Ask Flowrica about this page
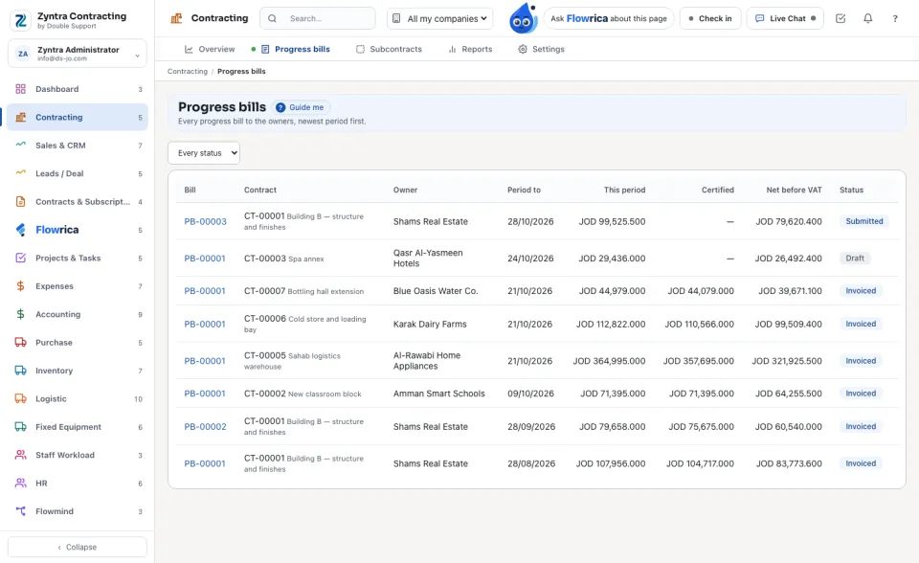919x563 pixels. click(609, 19)
